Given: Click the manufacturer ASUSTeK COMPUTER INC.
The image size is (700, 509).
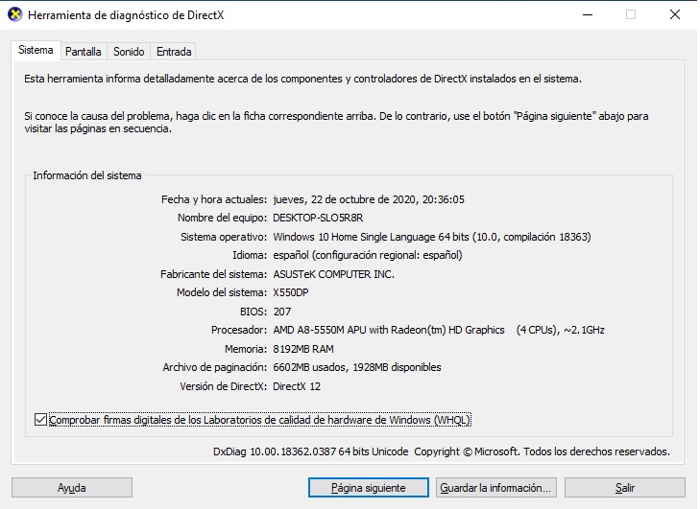Looking at the screenshot, I should pos(333,274).
